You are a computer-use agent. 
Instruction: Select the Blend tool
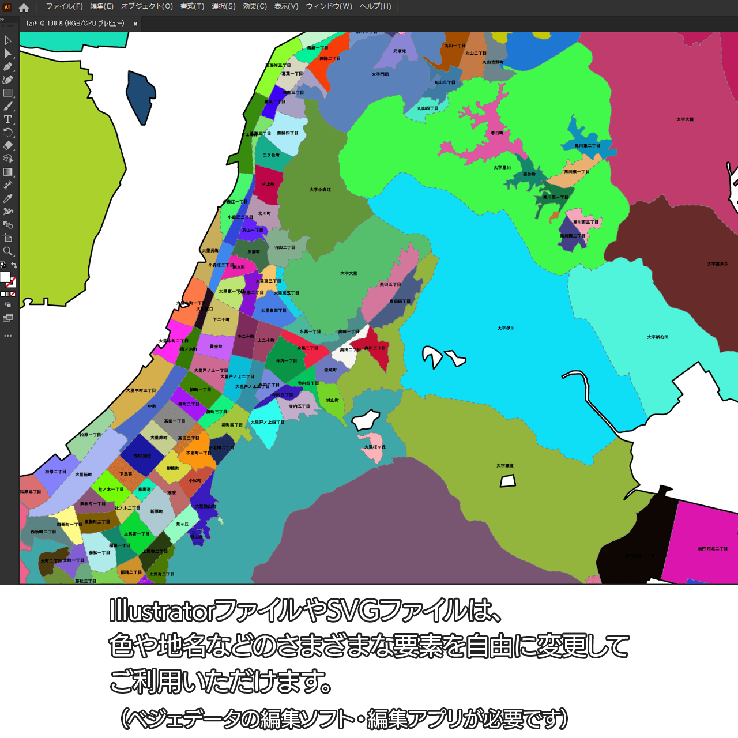8,224
